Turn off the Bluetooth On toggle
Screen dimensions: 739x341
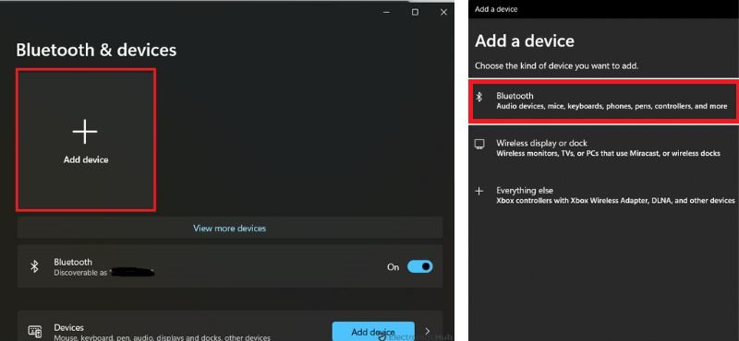[420, 266]
